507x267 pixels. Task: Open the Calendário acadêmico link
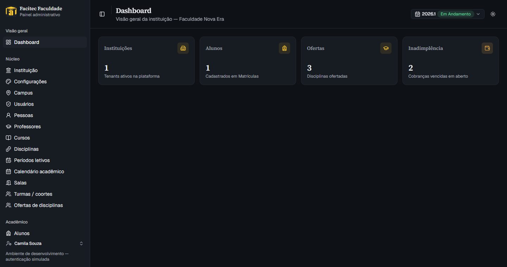click(45, 171)
